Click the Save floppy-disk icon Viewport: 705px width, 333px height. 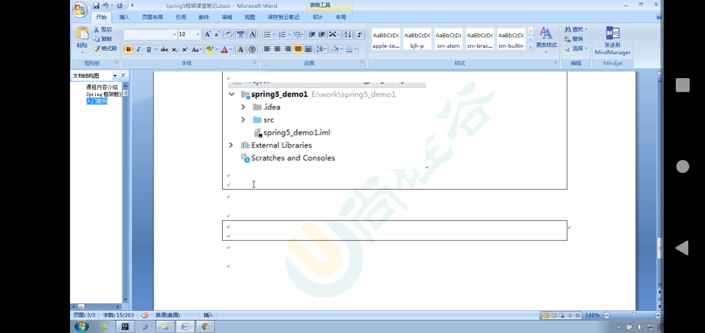pos(96,6)
